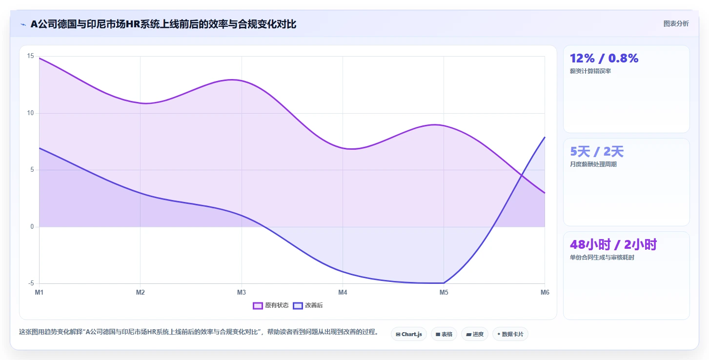
Task: Click the 48小时 / 2小时 value
Action: (613, 245)
